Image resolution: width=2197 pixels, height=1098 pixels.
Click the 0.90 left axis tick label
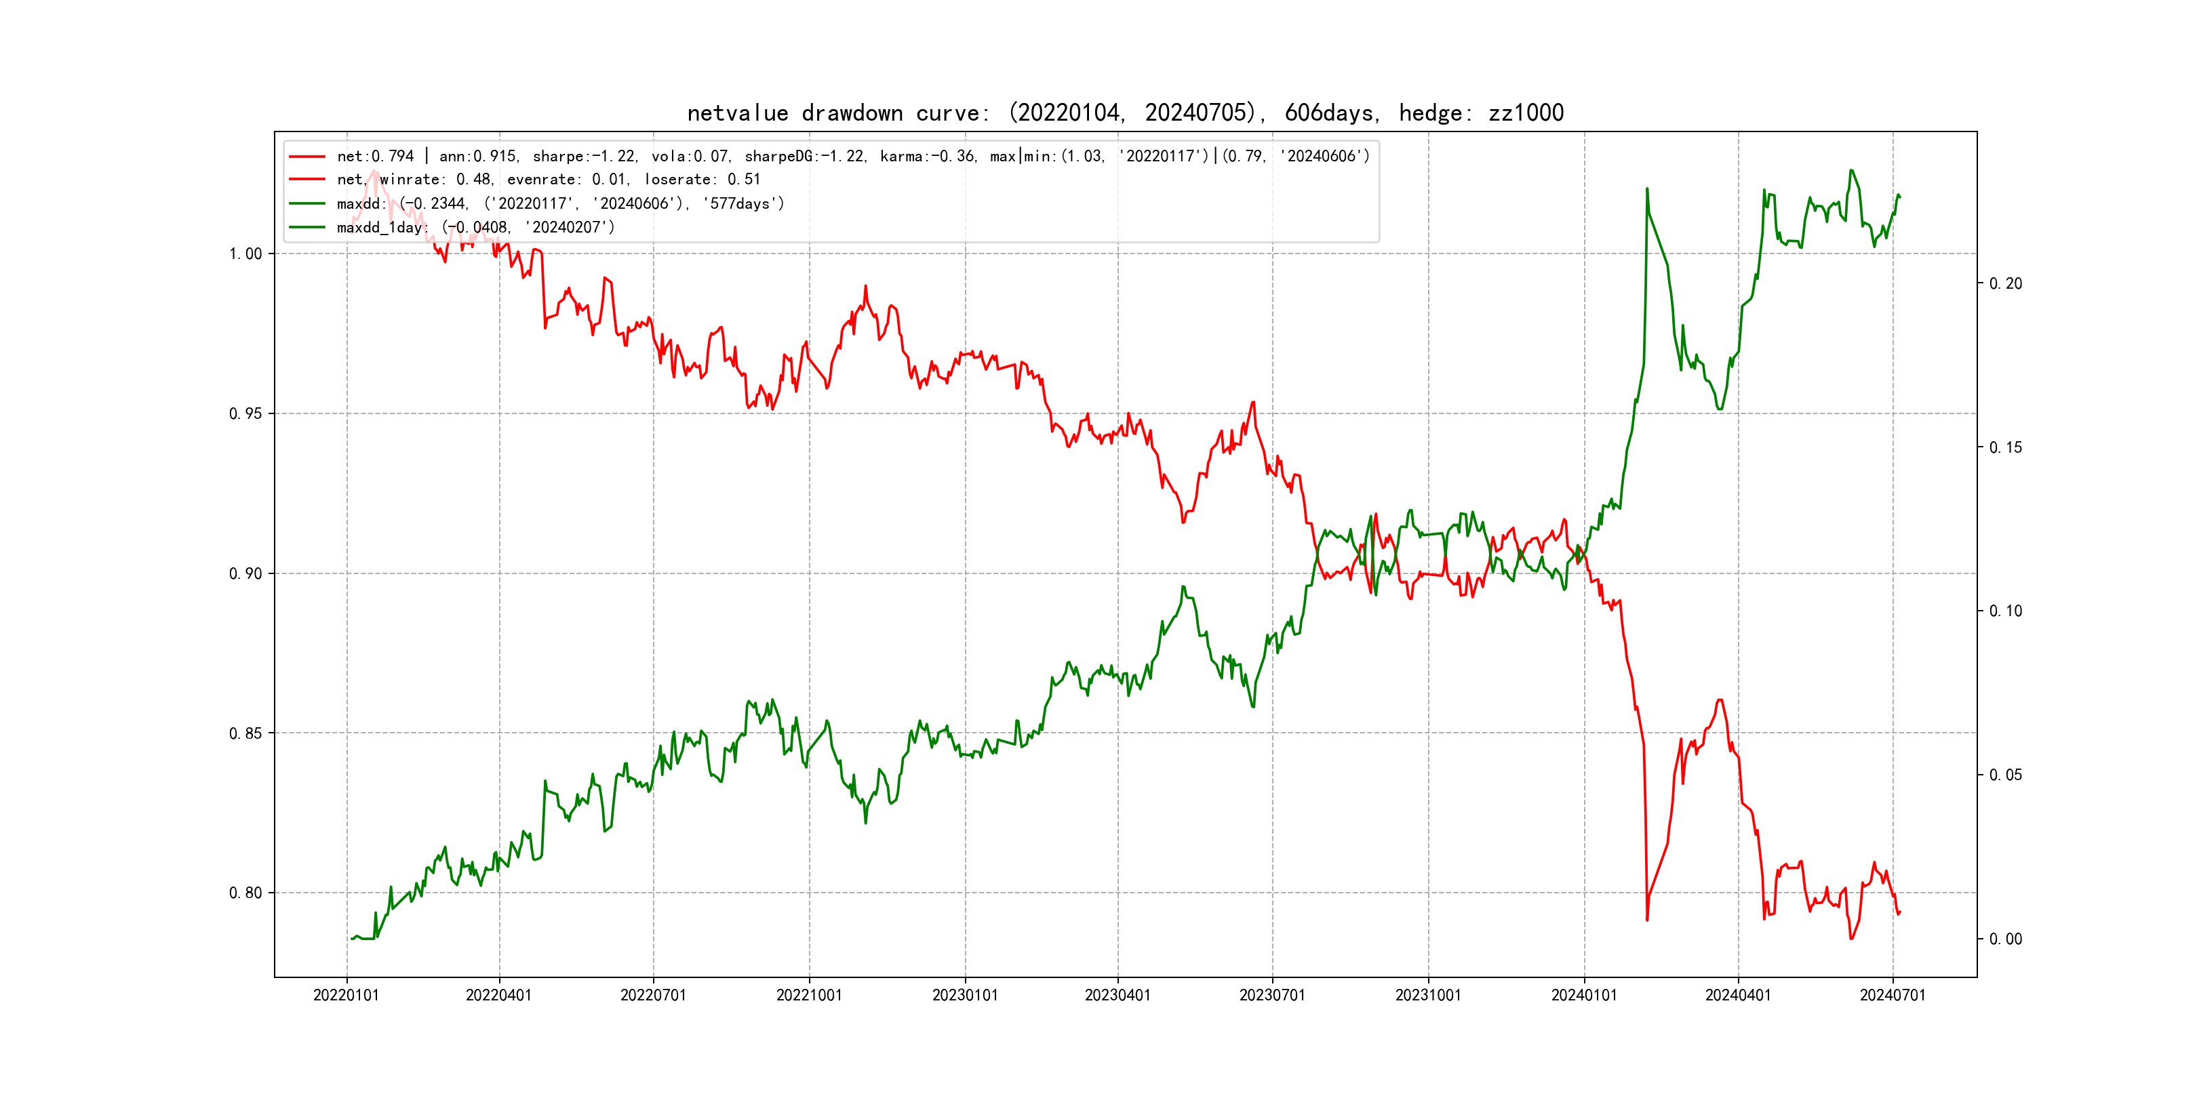click(x=245, y=573)
